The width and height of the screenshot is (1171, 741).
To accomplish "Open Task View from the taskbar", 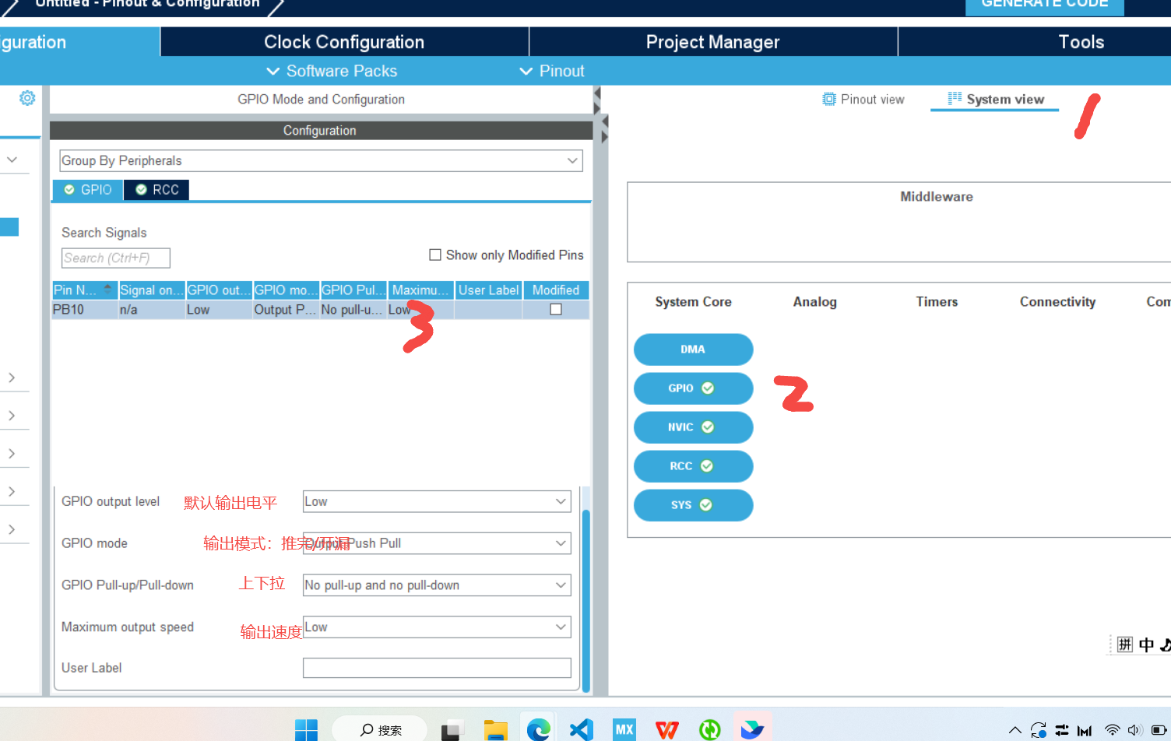I will (451, 730).
